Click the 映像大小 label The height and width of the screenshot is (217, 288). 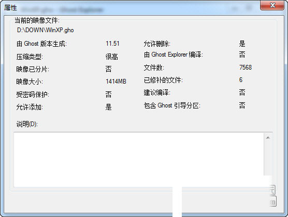coord(30,82)
